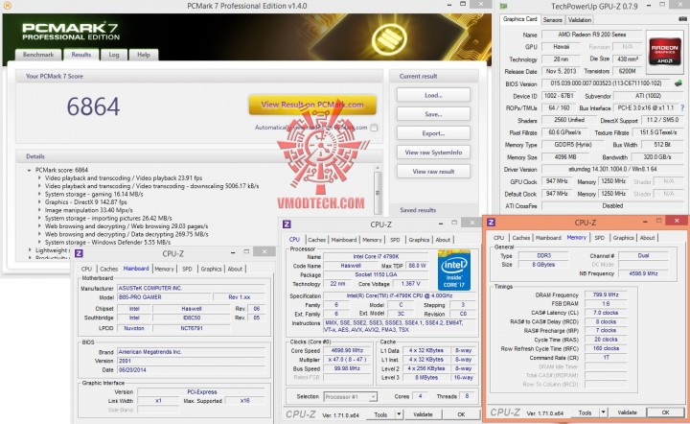This screenshot has width=690, height=424.
Task: Click View Result on PCMark.com button
Action: point(312,105)
